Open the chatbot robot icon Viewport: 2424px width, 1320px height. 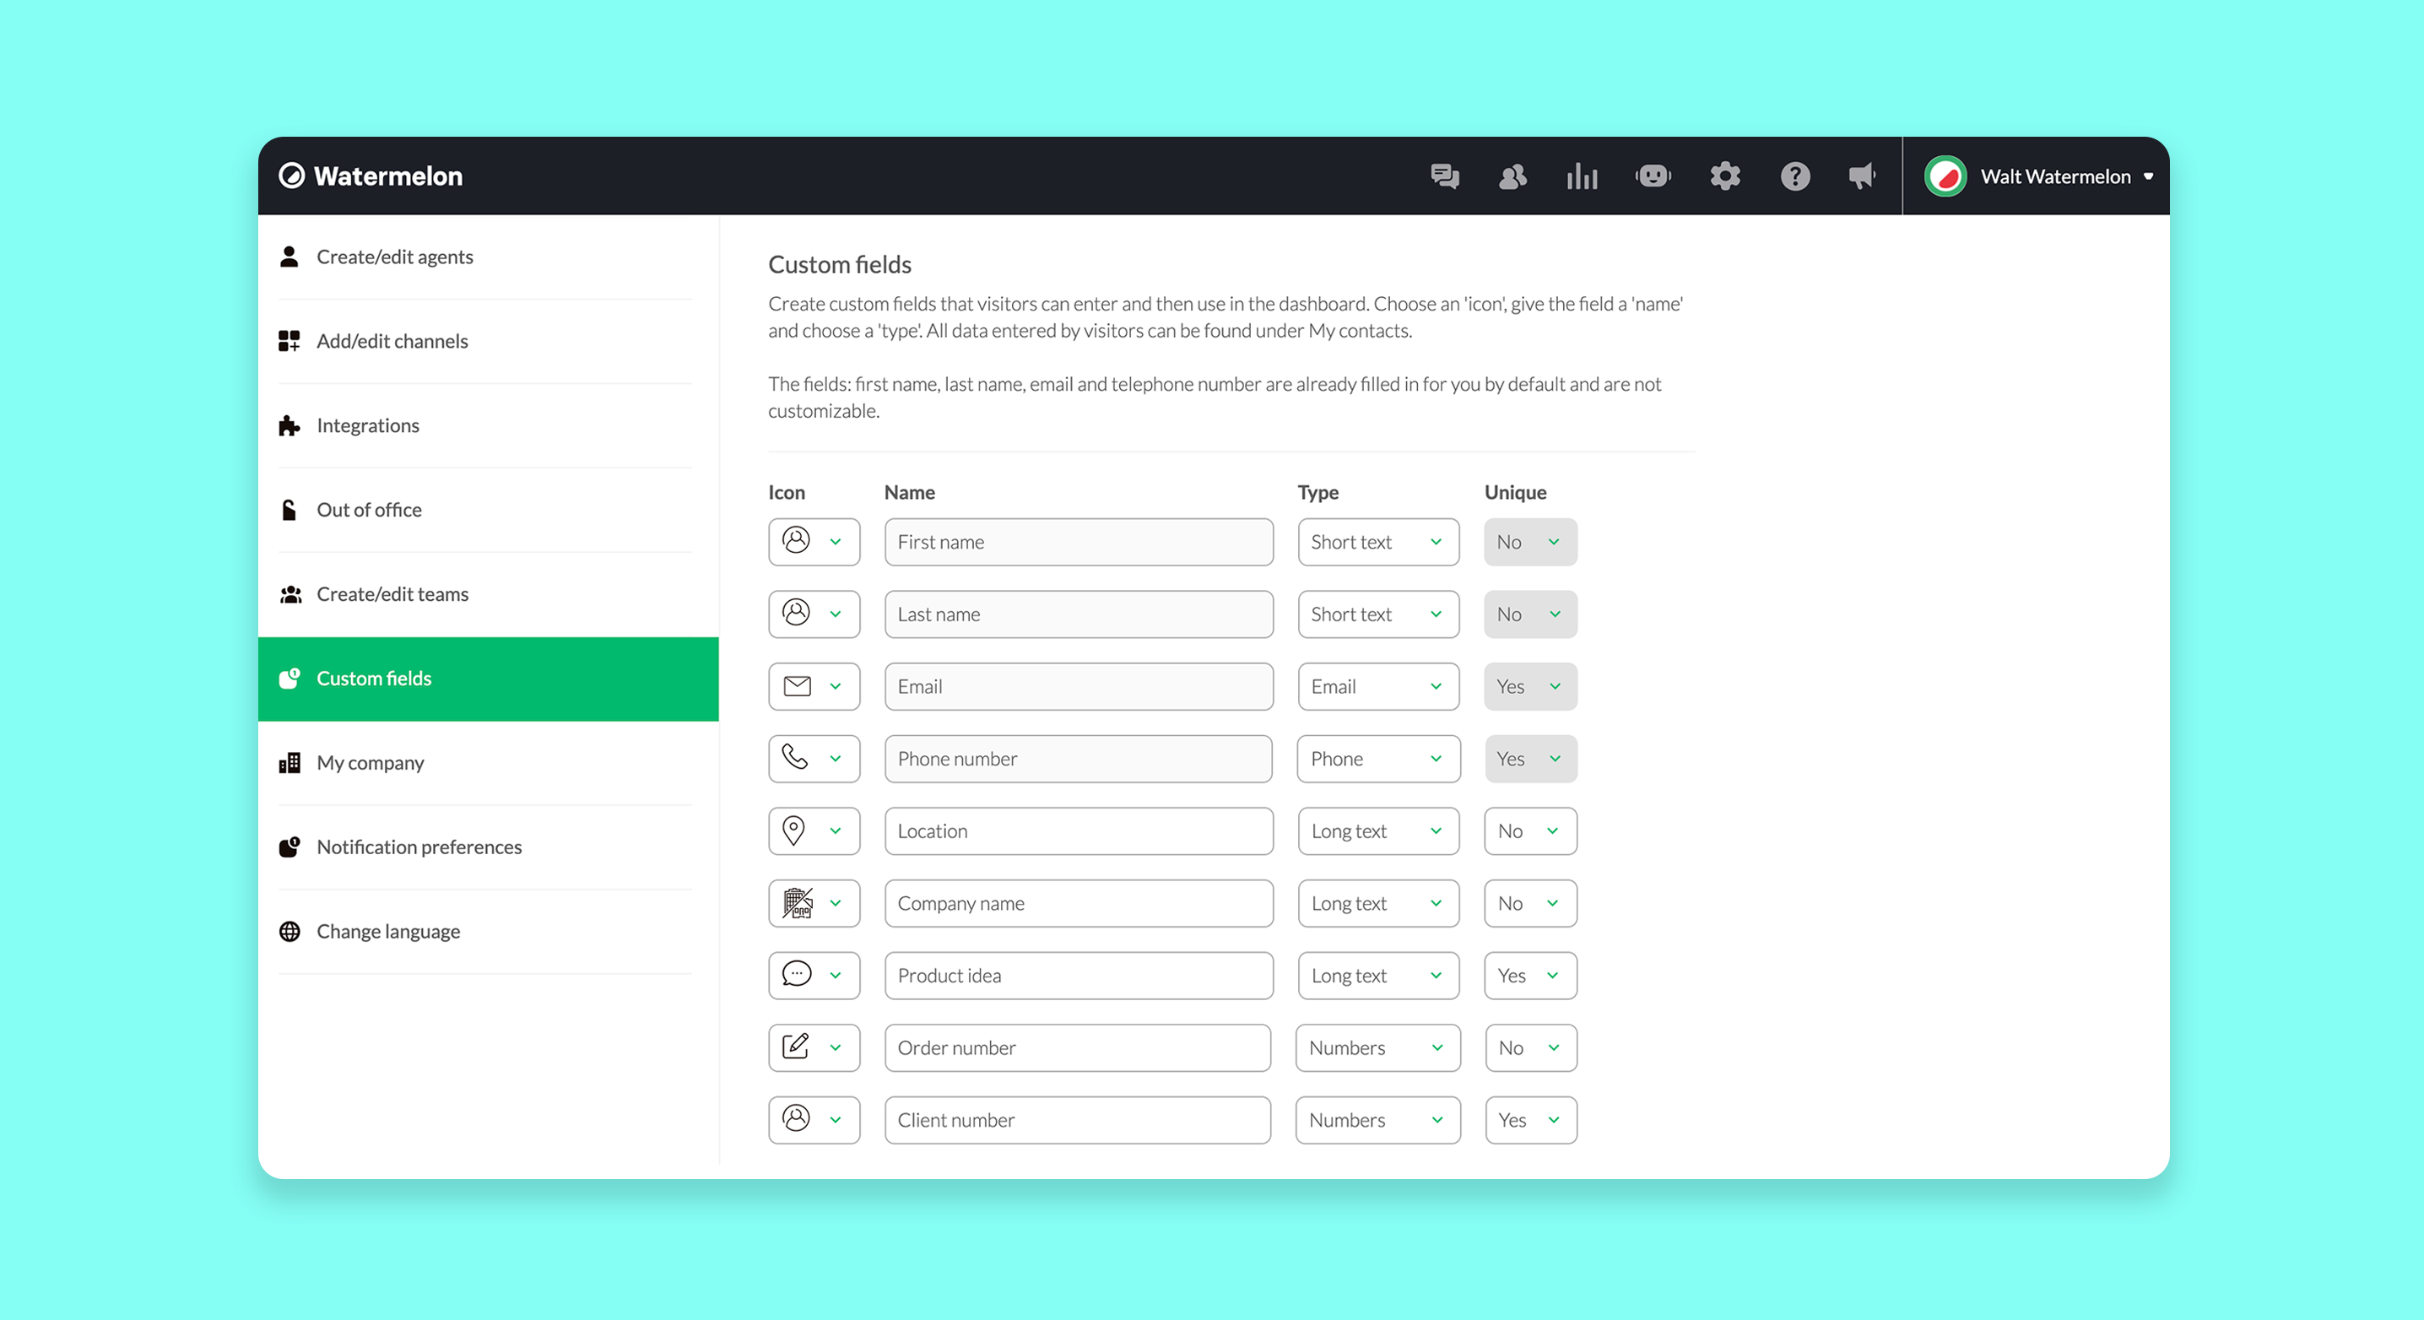pos(1653,176)
